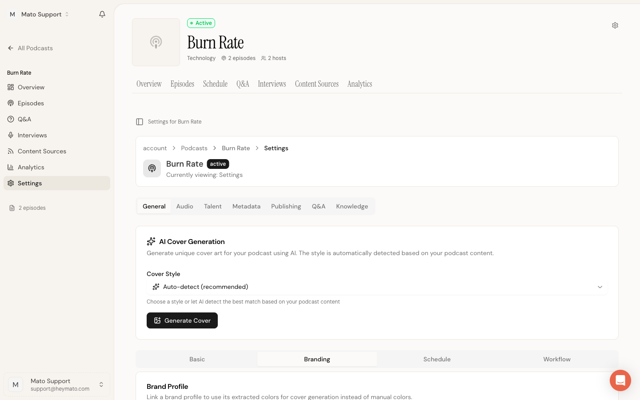Click the Interviews microphone icon in sidebar
The width and height of the screenshot is (640, 400).
coord(11,135)
